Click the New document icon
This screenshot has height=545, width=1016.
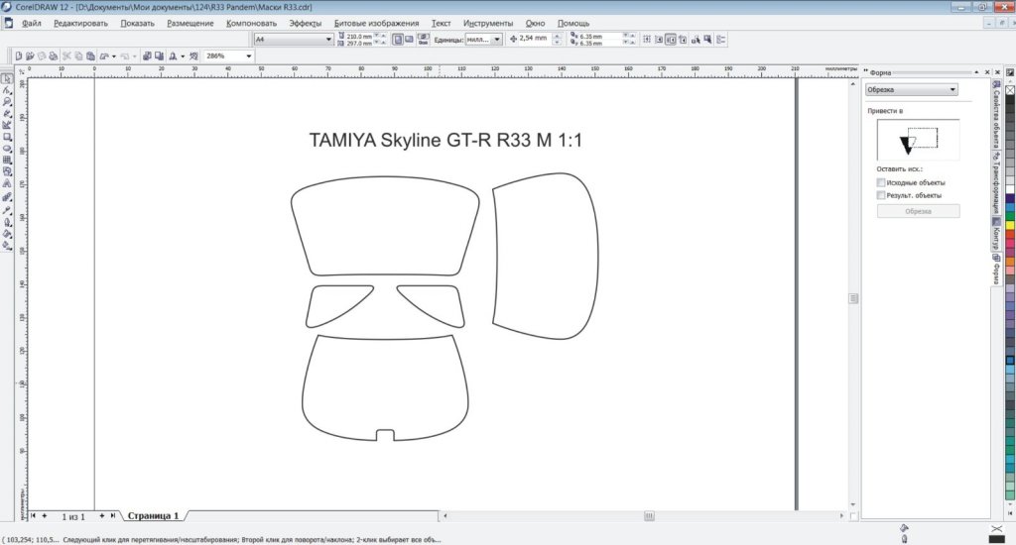19,56
